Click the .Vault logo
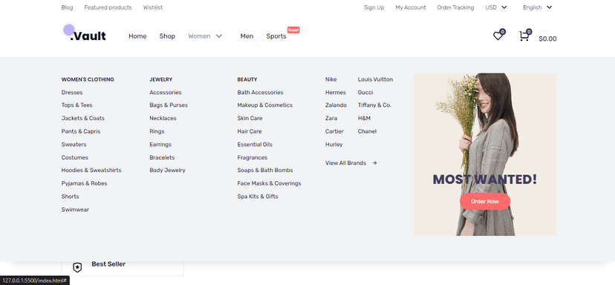 pos(85,33)
